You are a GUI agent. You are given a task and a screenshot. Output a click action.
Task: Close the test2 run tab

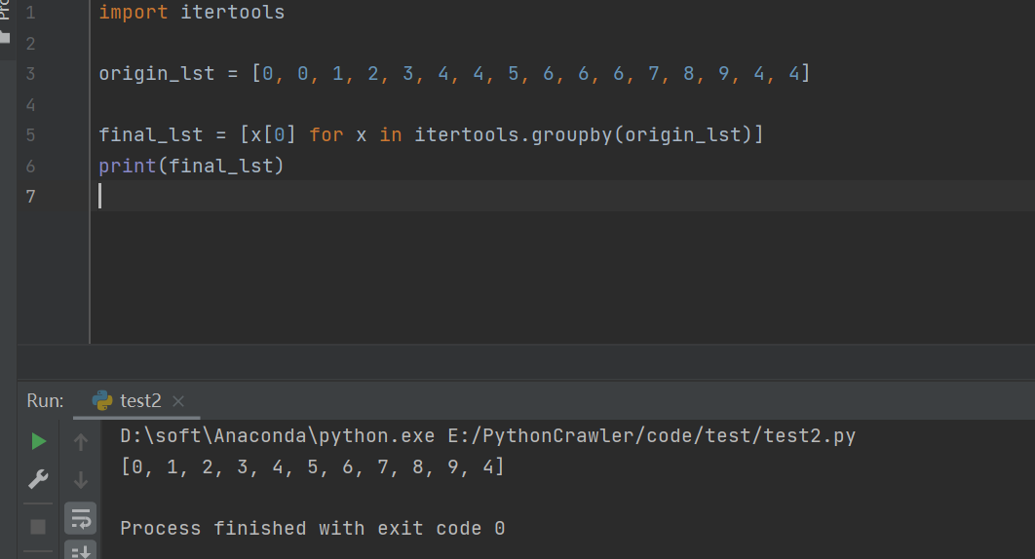pos(178,400)
